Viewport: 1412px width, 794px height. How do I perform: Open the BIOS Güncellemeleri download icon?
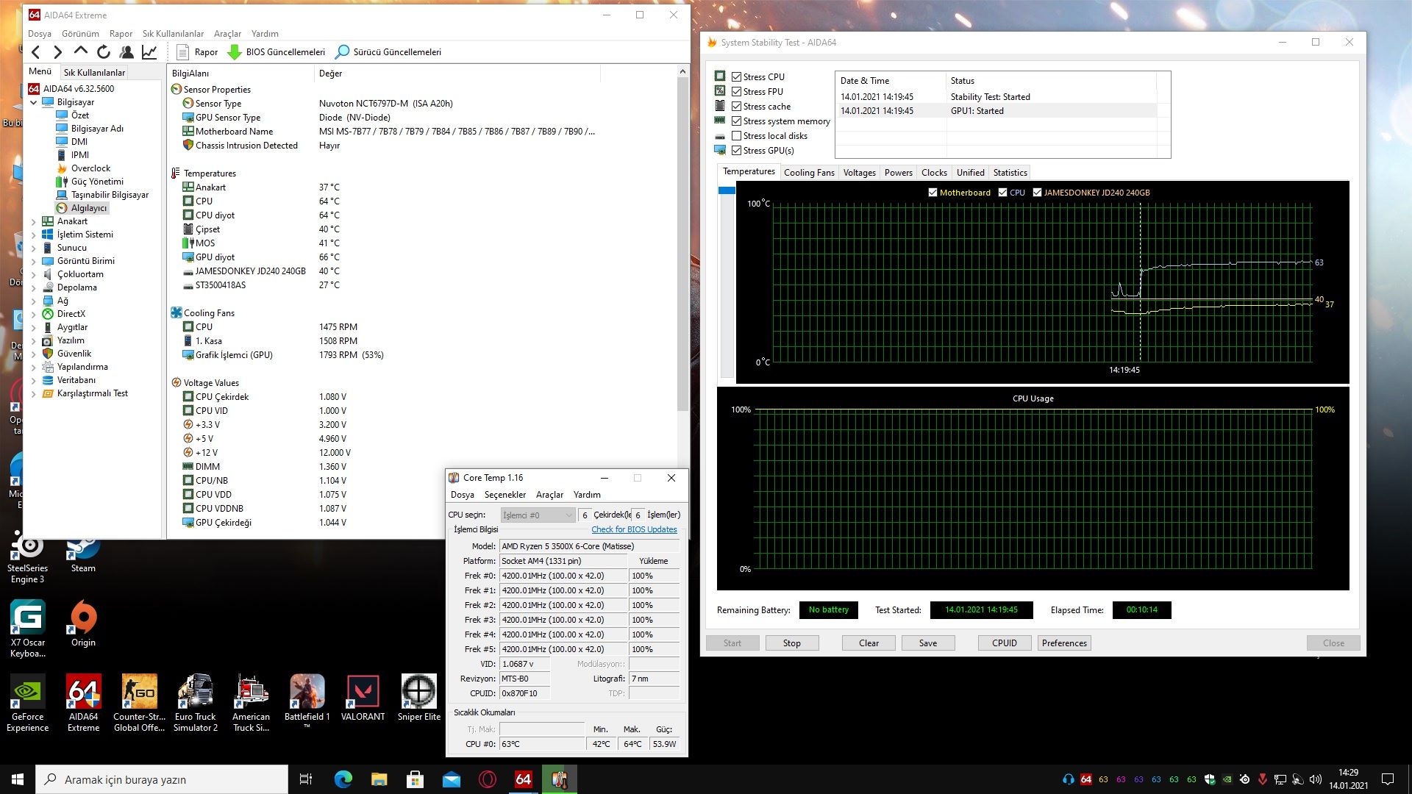pyautogui.click(x=235, y=52)
